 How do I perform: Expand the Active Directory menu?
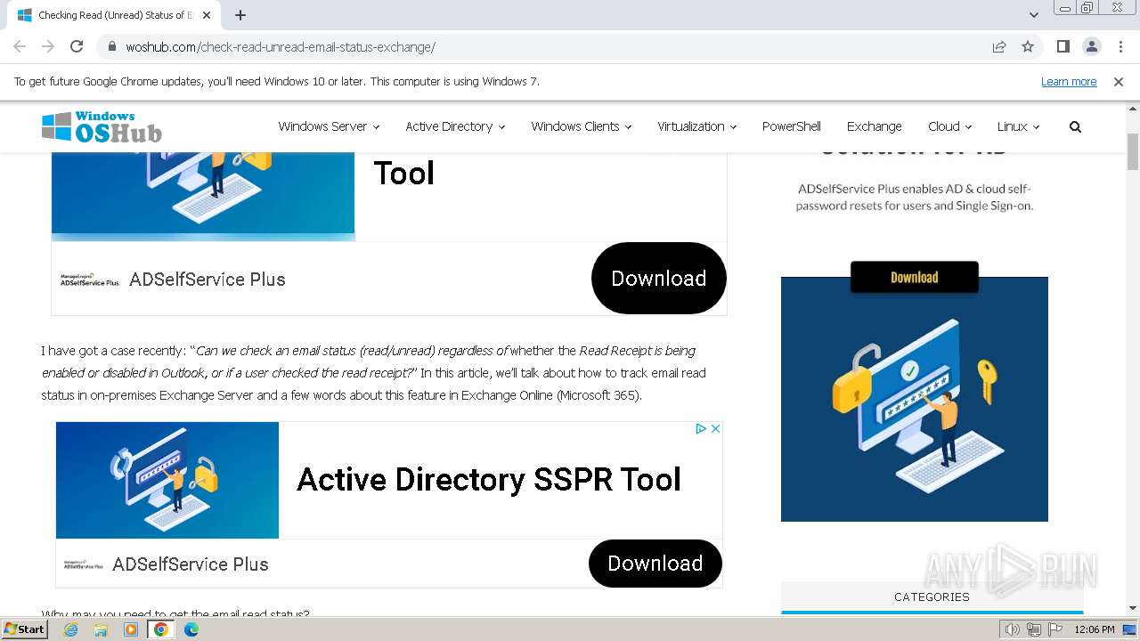(x=455, y=126)
